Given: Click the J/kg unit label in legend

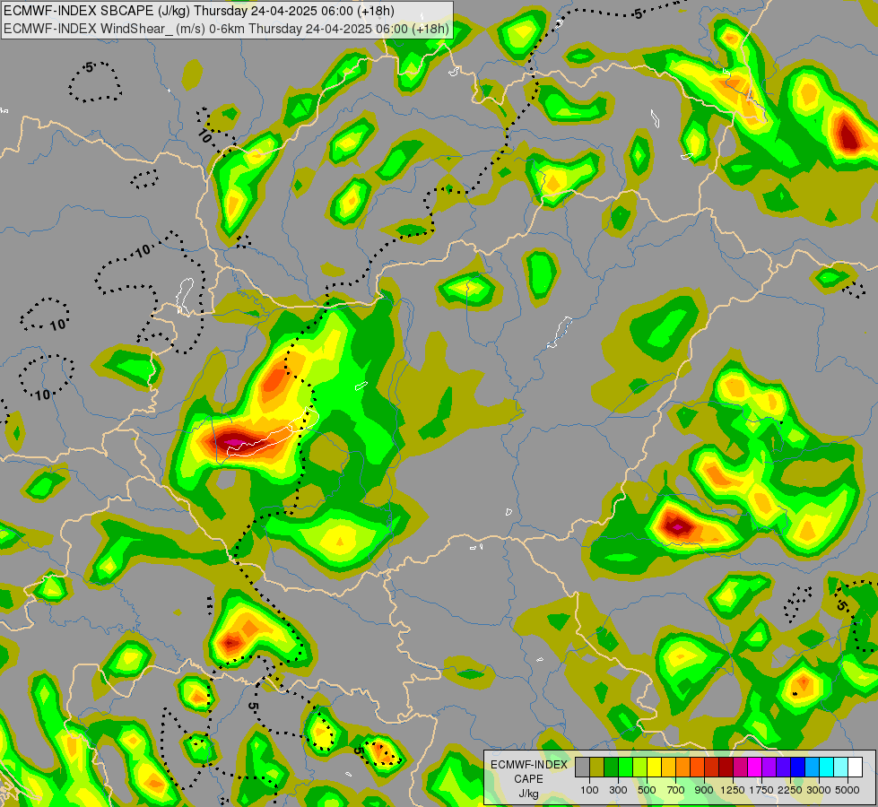Looking at the screenshot, I should tap(528, 794).
